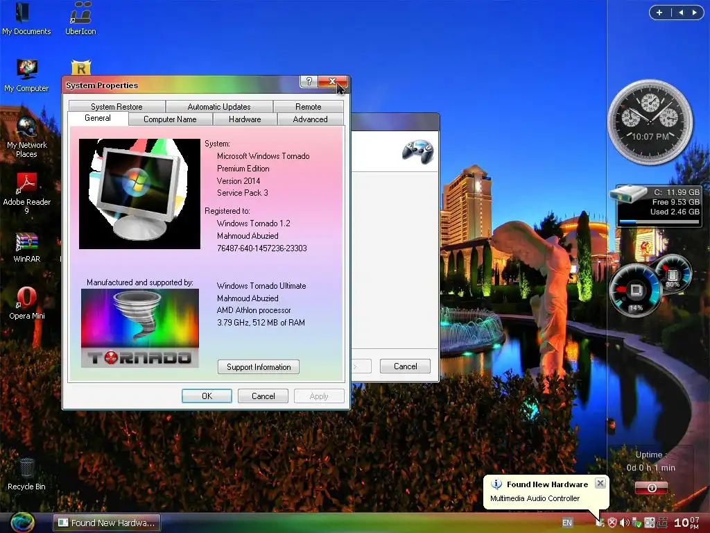Click the taskbar clock showing 10:07 PM
Image resolution: width=710 pixels, height=533 pixels.
pos(686,523)
